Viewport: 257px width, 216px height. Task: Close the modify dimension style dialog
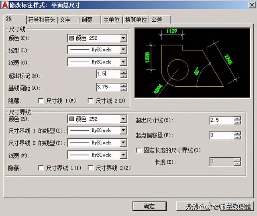(x=252, y=5)
